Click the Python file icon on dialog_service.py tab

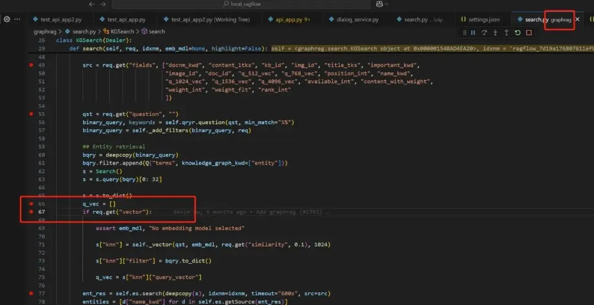click(332, 19)
